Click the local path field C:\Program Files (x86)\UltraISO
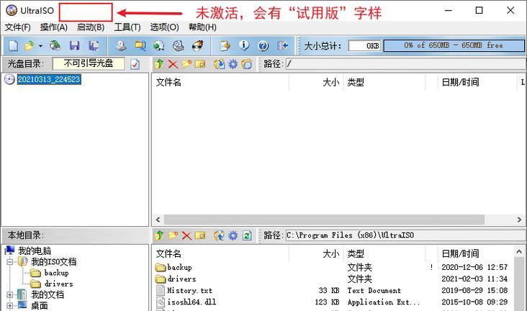The height and width of the screenshot is (311, 527). tap(405, 235)
